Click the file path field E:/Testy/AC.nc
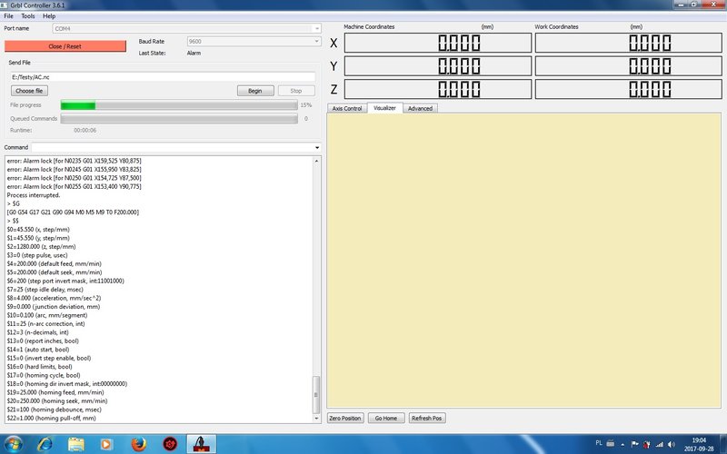Image resolution: width=727 pixels, height=454 pixels. pyautogui.click(x=163, y=77)
